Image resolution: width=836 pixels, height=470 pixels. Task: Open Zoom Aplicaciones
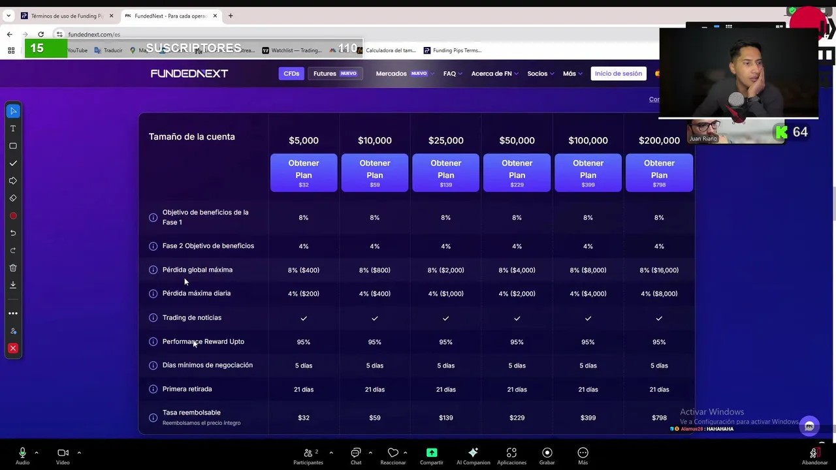[511, 456]
